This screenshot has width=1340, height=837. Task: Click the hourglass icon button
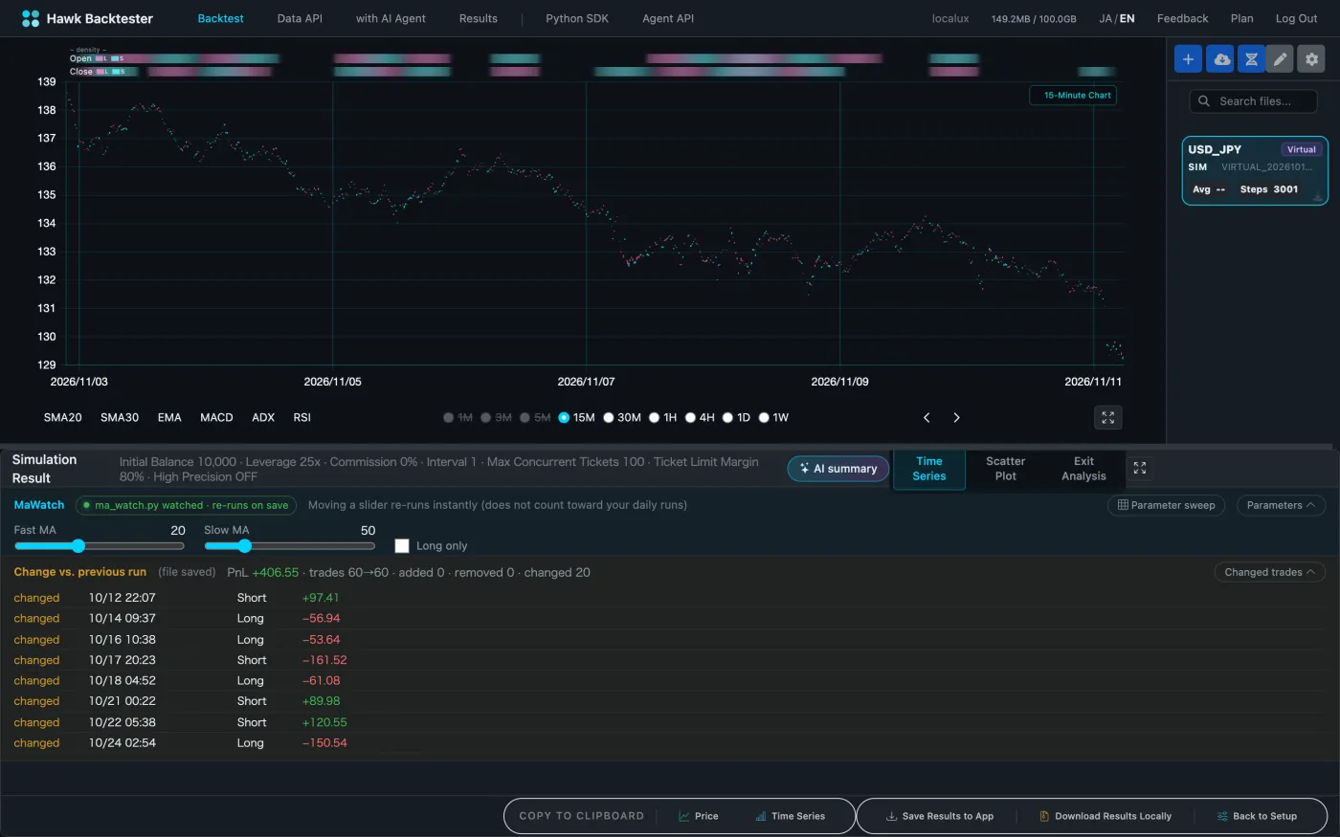tap(1251, 59)
